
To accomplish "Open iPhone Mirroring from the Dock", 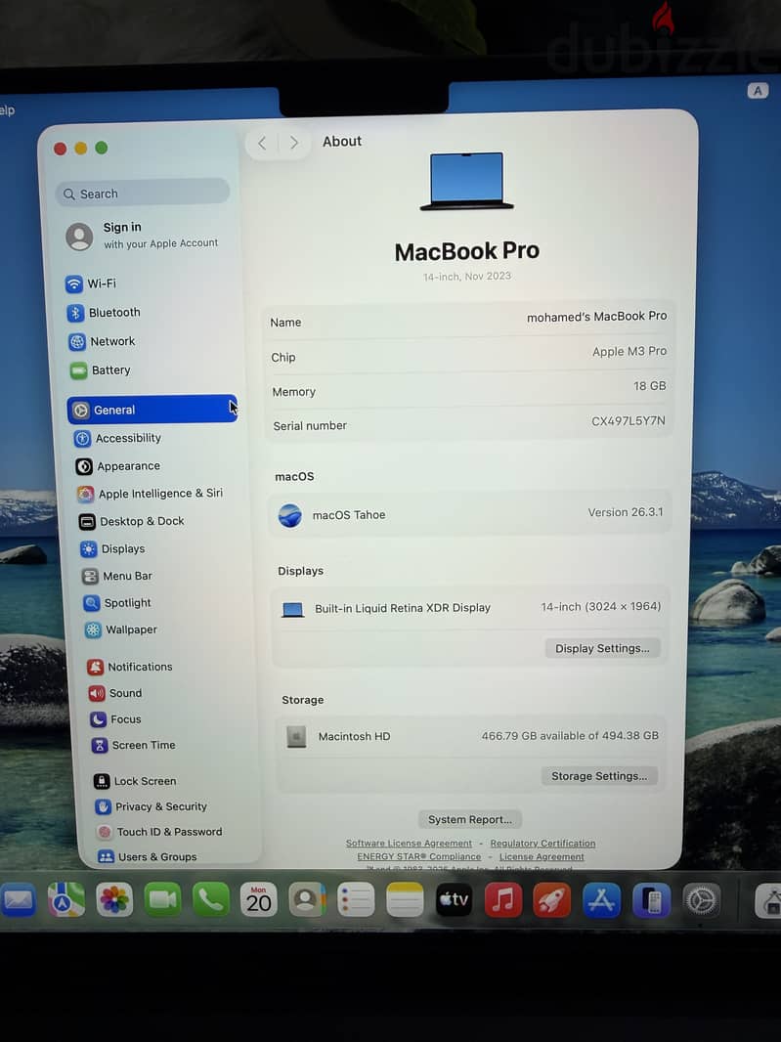I will pos(651,900).
